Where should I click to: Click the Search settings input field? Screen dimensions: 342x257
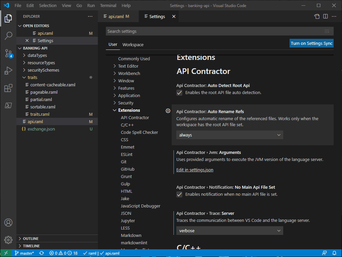tap(220, 31)
